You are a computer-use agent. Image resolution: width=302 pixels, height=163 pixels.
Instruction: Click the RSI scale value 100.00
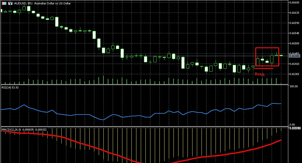(294, 86)
